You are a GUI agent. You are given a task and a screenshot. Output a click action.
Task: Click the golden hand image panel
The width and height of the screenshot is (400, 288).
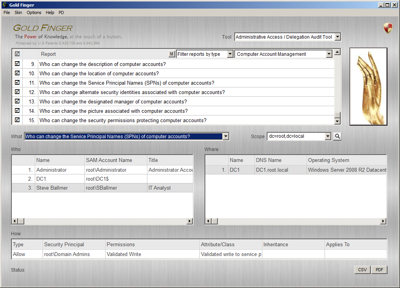(x=368, y=86)
